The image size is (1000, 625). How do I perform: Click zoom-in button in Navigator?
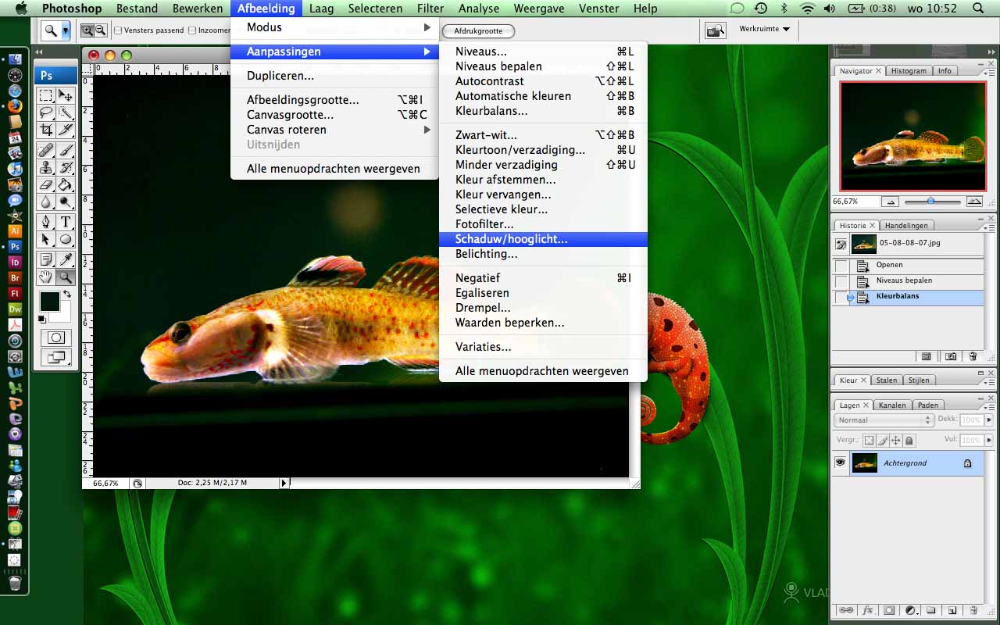974,202
